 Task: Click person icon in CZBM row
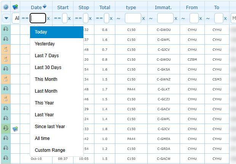[x=6, y=59]
